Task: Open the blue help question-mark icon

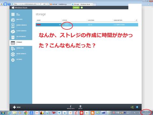Action: 137,107
